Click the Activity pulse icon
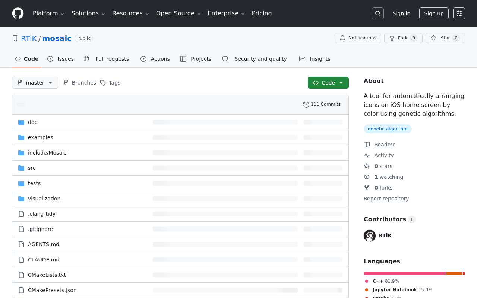This screenshot has width=477, height=298. pos(367,155)
